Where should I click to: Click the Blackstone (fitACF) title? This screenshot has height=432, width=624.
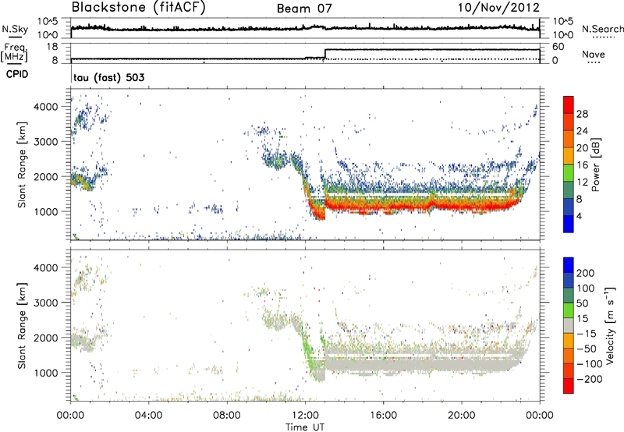pos(138,8)
